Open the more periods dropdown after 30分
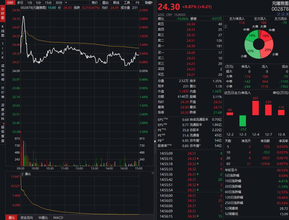 coord(66,3)
